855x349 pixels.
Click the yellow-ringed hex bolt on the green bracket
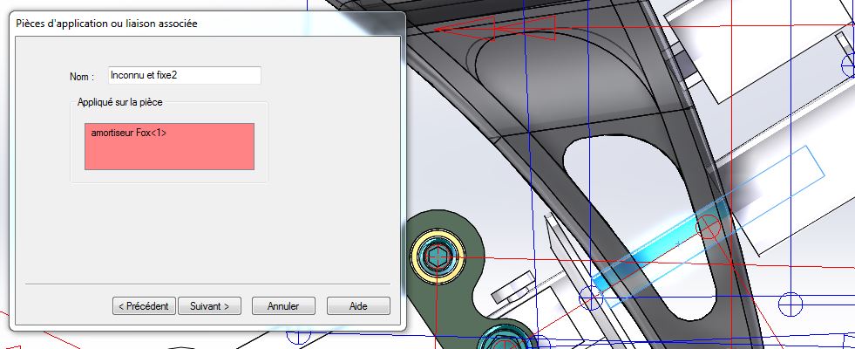(438, 255)
